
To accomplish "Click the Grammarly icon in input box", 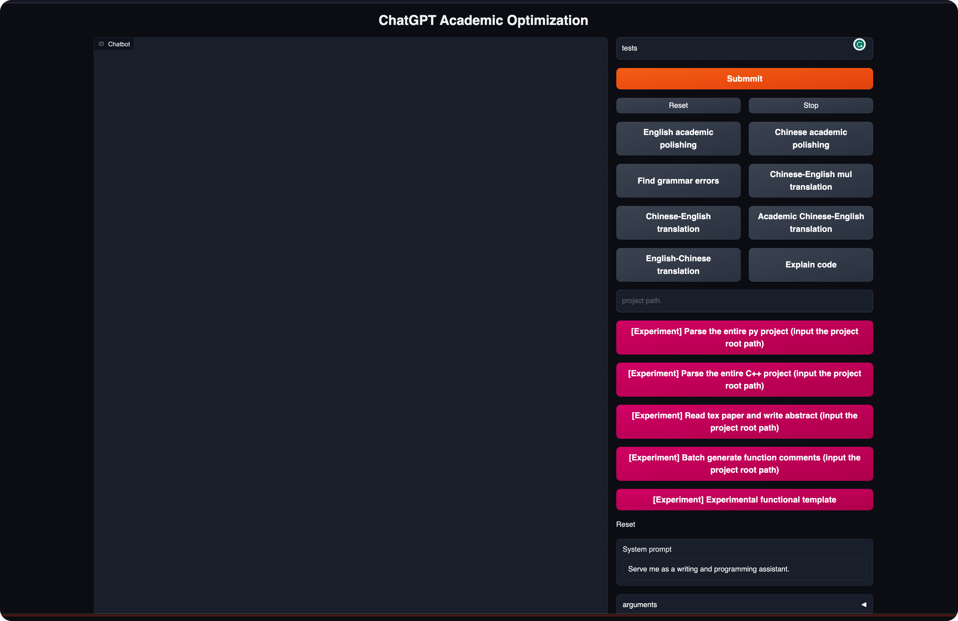I will tap(859, 44).
